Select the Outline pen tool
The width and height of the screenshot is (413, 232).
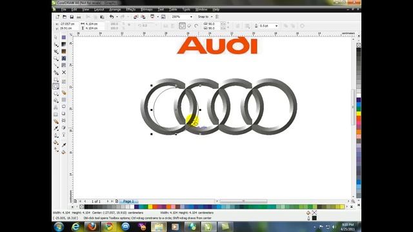pyautogui.click(x=56, y=135)
